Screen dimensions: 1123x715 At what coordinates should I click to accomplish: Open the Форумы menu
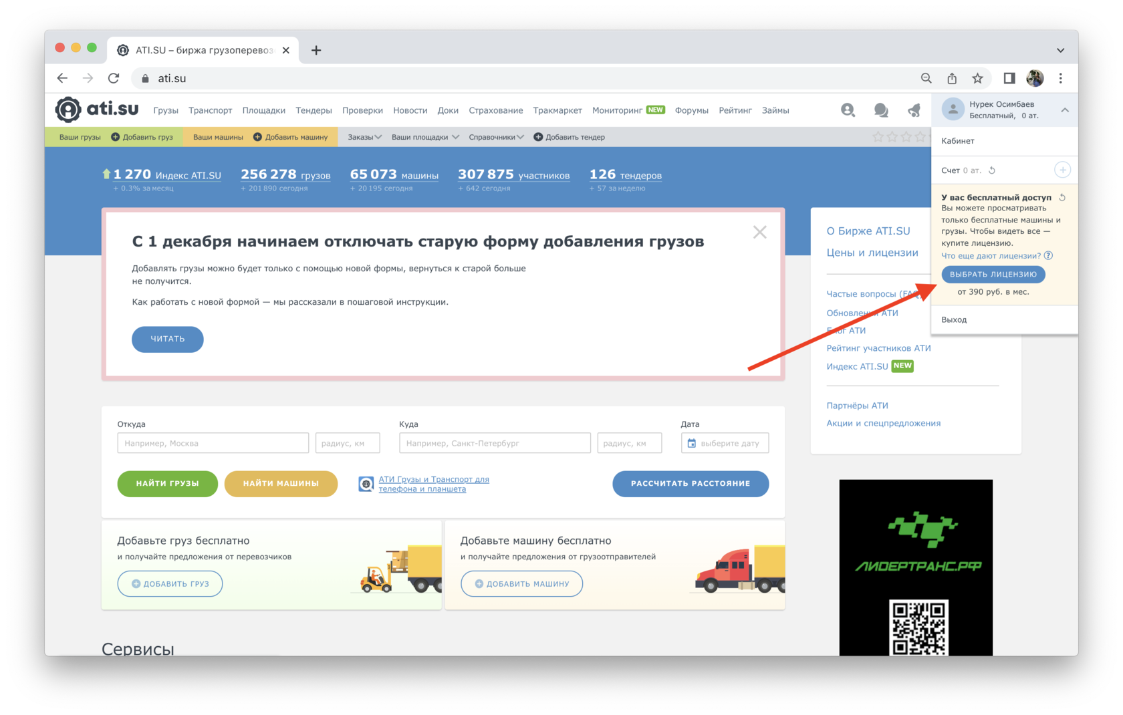[691, 110]
